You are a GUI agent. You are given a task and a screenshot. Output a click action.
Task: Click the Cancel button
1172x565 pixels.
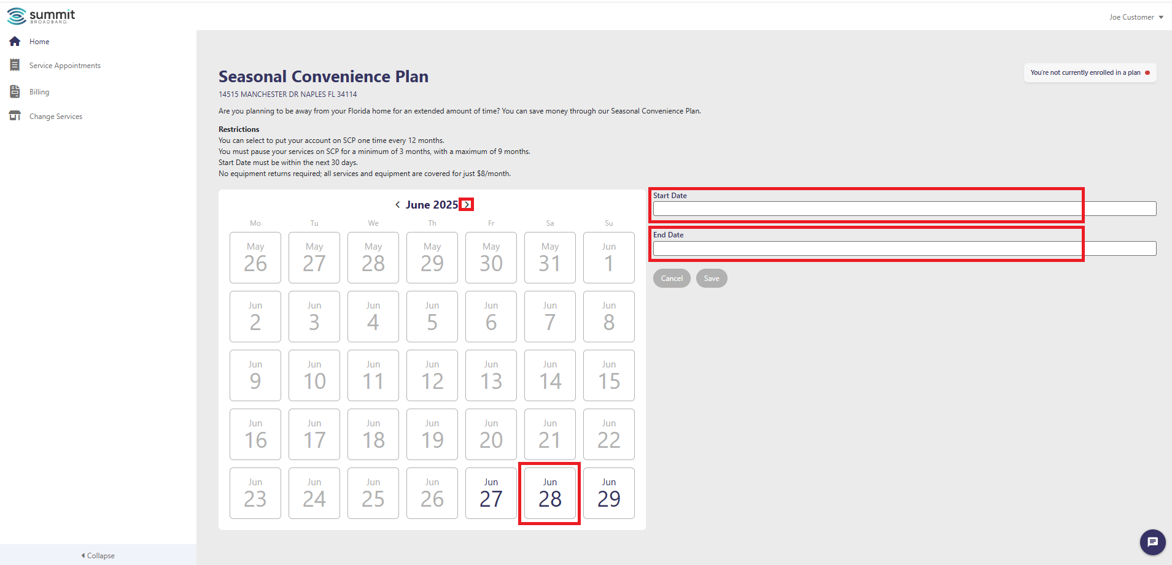click(672, 279)
